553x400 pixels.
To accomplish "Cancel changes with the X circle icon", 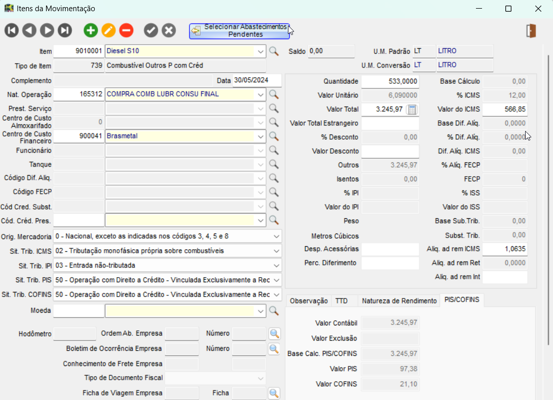I will click(x=169, y=30).
